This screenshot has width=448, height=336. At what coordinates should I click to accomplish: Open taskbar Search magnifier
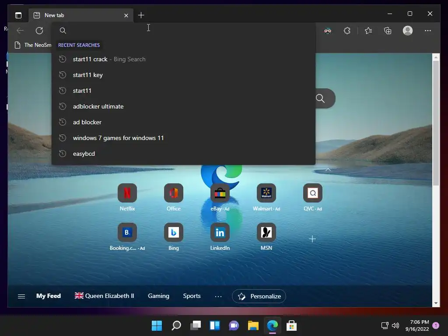(176, 325)
